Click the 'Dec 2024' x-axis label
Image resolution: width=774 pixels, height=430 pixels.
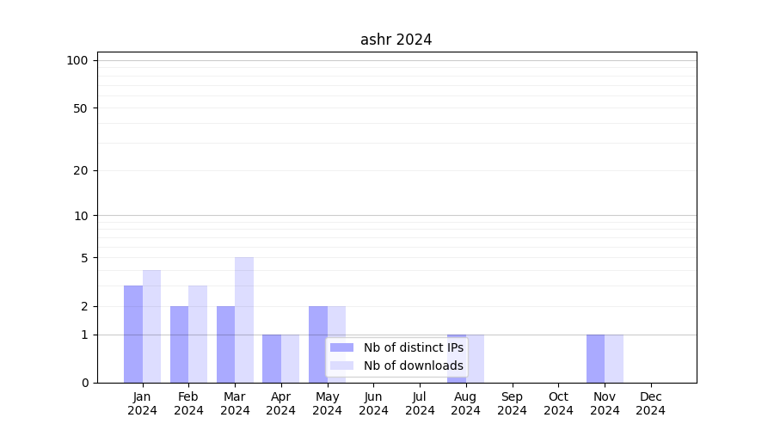tap(651, 403)
